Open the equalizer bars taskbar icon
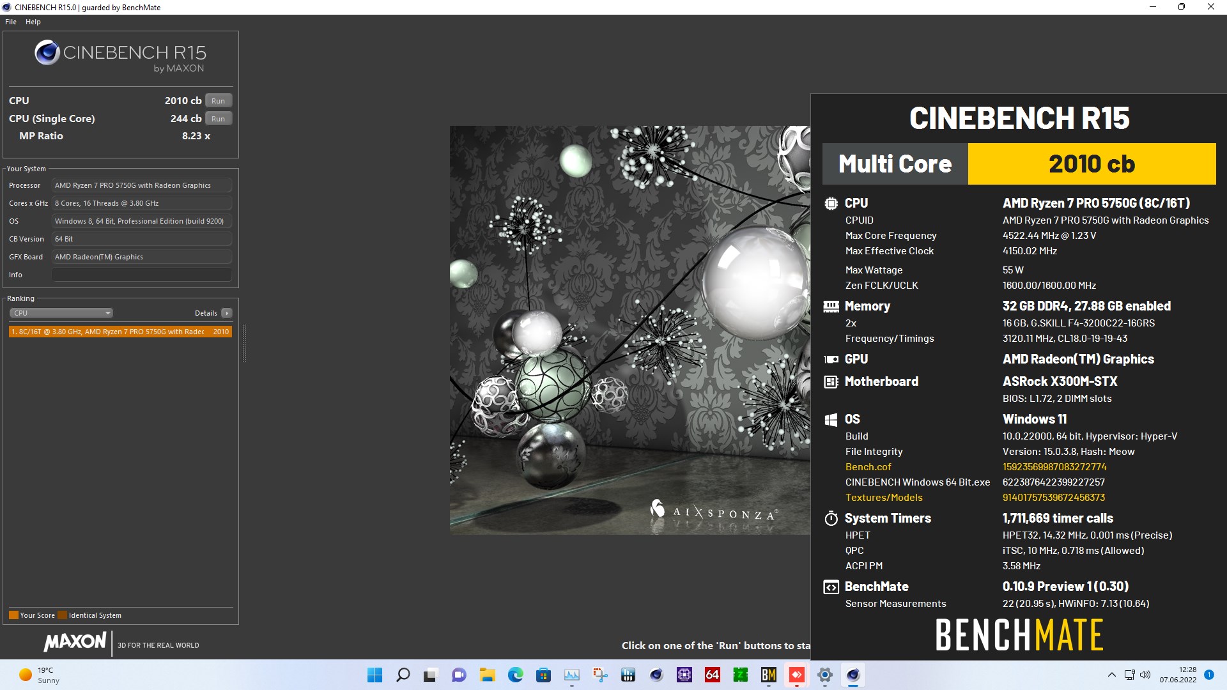This screenshot has height=690, width=1227. coord(628,675)
